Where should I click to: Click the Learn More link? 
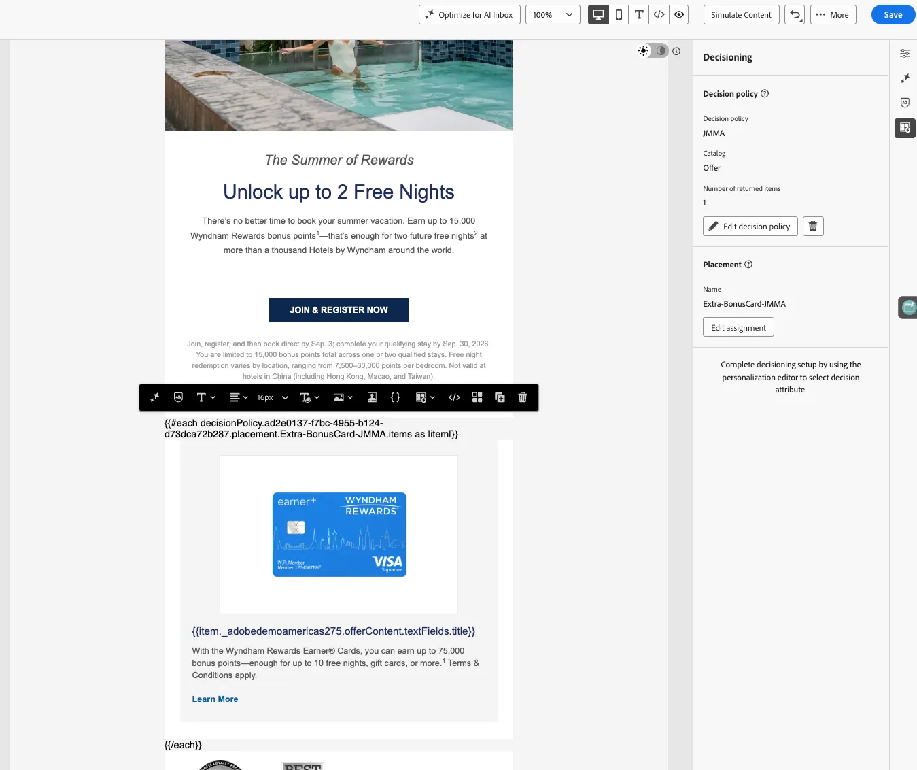click(x=215, y=699)
